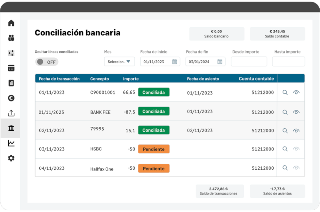Select the bank building icon in sidebar

(x=11, y=128)
